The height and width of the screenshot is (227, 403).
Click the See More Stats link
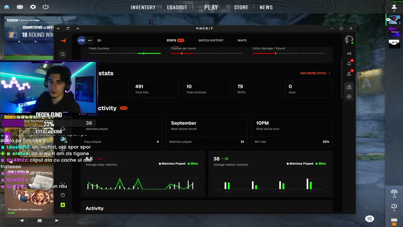click(x=315, y=73)
